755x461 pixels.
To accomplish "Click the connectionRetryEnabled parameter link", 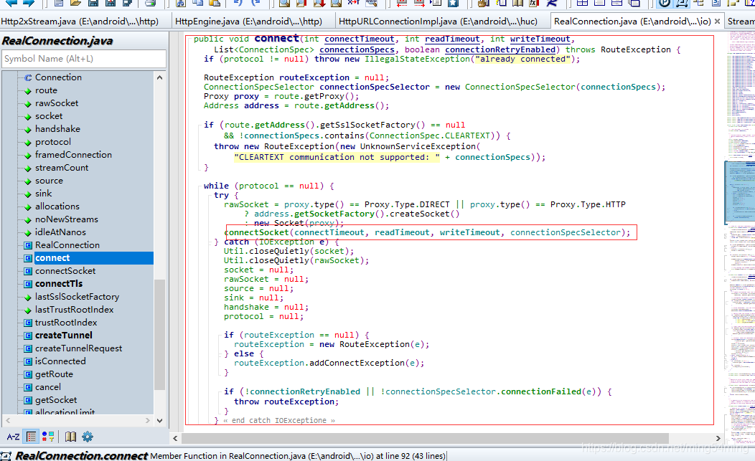I will (500, 49).
